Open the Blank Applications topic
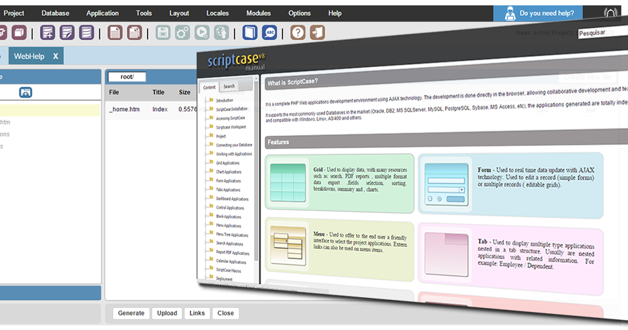Viewport: 628px width, 330px height. (x=229, y=217)
